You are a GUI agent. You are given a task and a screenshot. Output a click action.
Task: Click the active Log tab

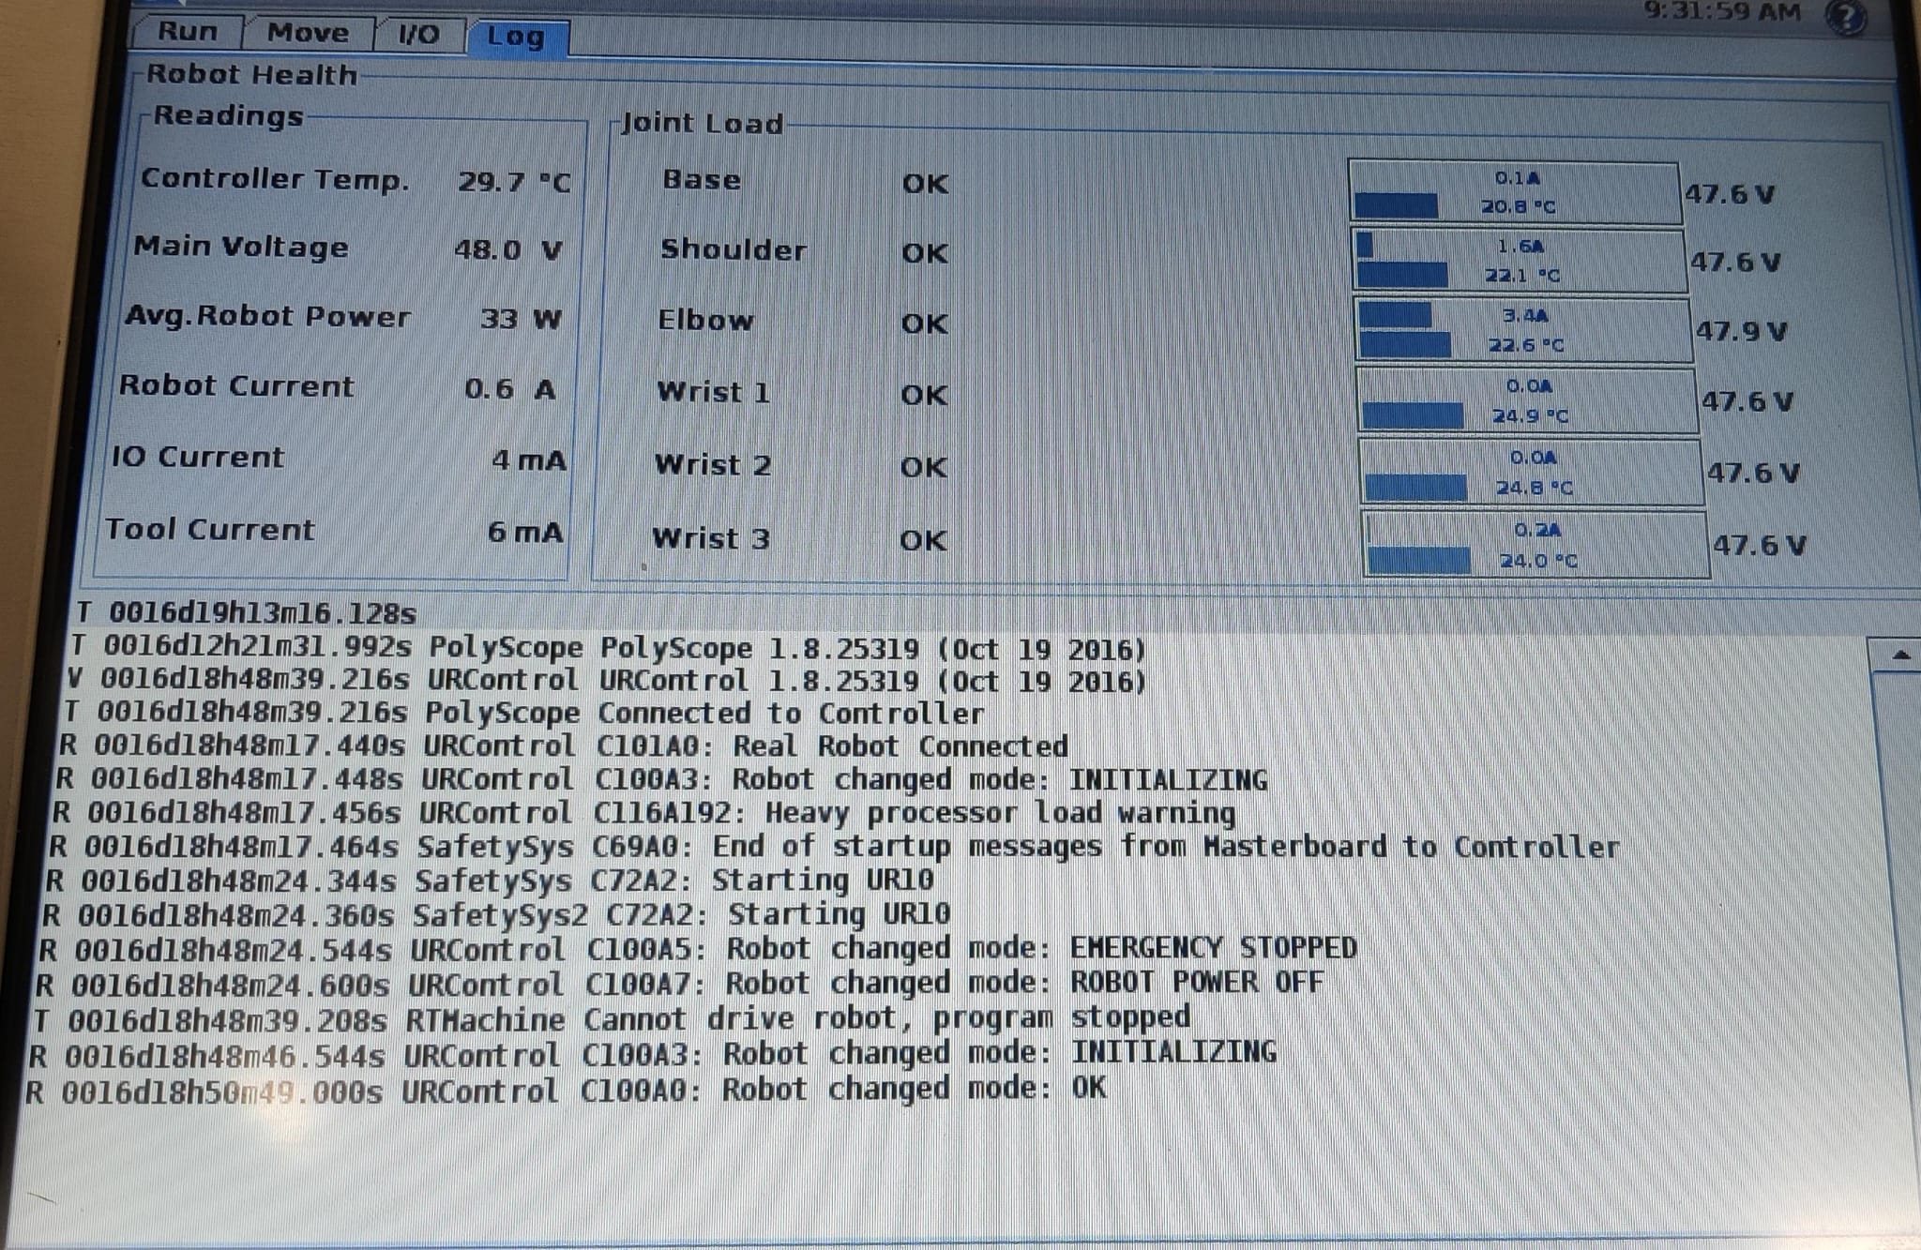[516, 38]
